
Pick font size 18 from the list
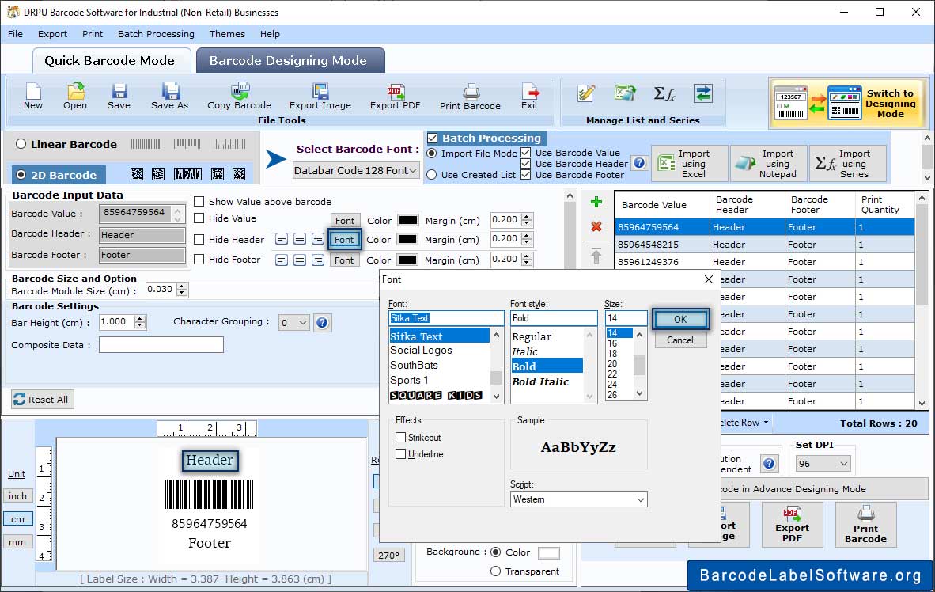pos(612,353)
